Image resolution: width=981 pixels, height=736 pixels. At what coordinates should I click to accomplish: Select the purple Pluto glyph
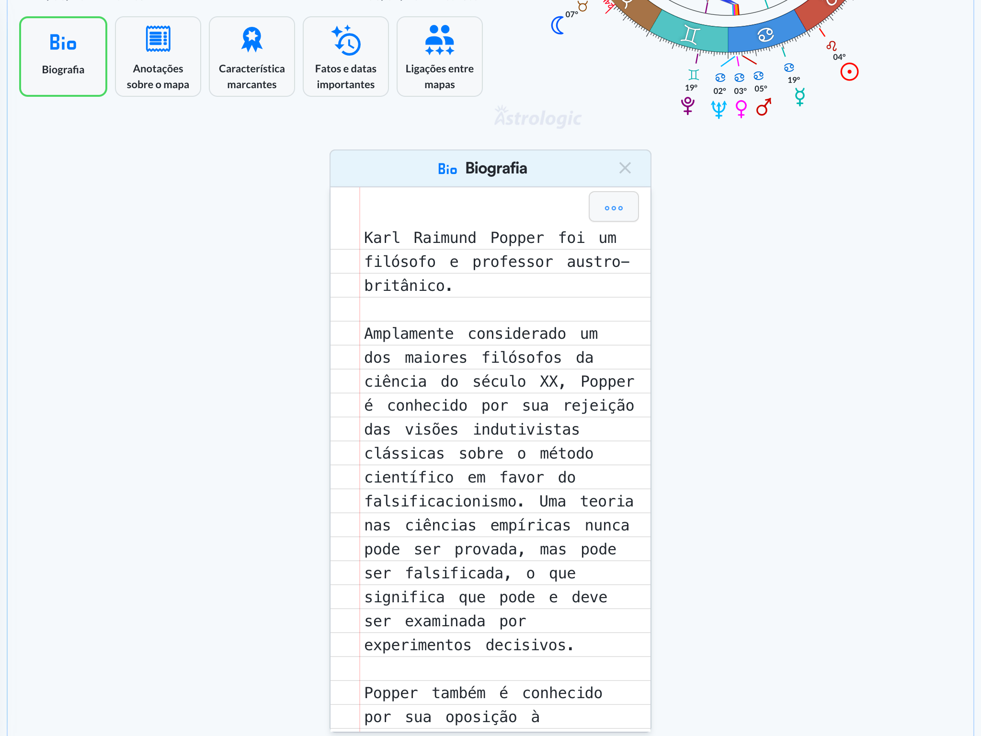pos(688,105)
